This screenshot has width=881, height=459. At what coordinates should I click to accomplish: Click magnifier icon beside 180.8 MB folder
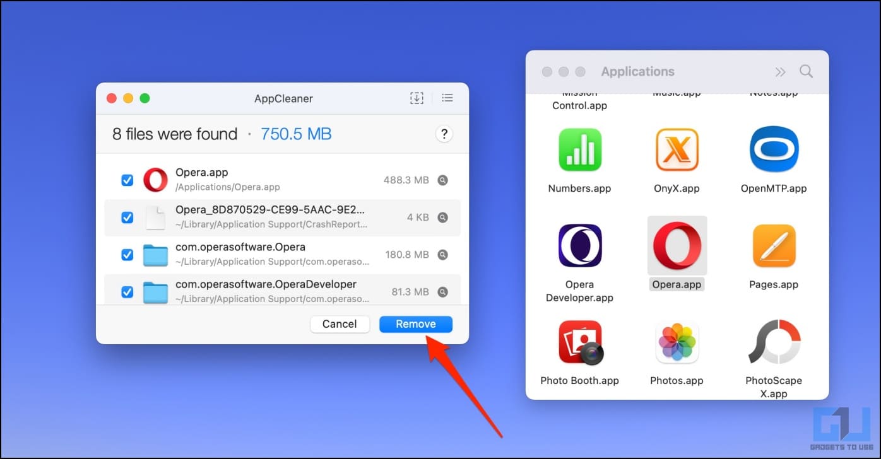[443, 255]
